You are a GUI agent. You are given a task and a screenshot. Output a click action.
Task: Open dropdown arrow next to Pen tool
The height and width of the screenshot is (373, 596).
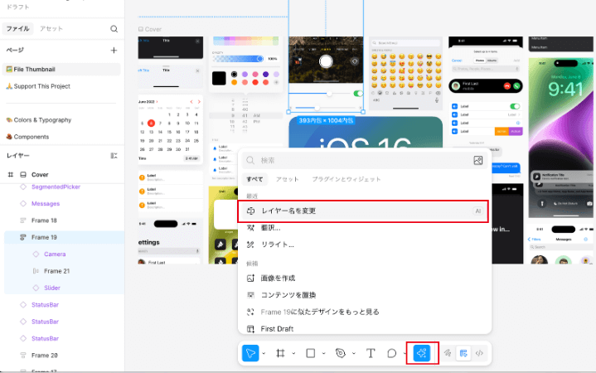coord(354,353)
